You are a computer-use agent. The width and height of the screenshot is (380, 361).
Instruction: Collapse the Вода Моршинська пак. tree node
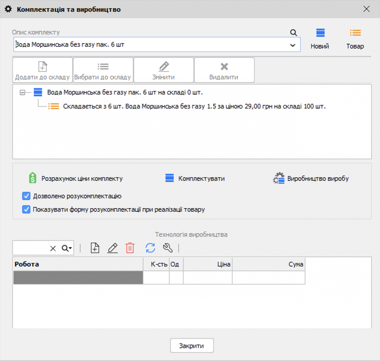point(22,92)
